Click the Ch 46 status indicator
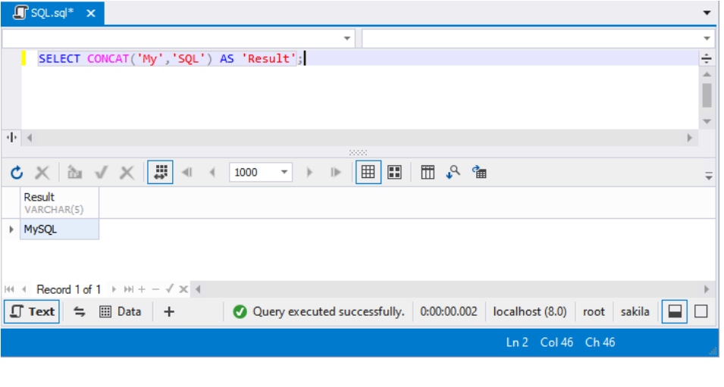The height and width of the screenshot is (387, 724). [600, 342]
